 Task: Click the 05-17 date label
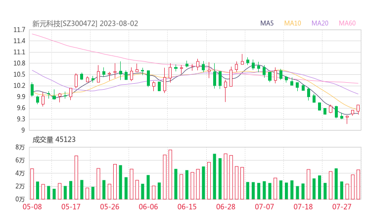[x=71, y=207]
